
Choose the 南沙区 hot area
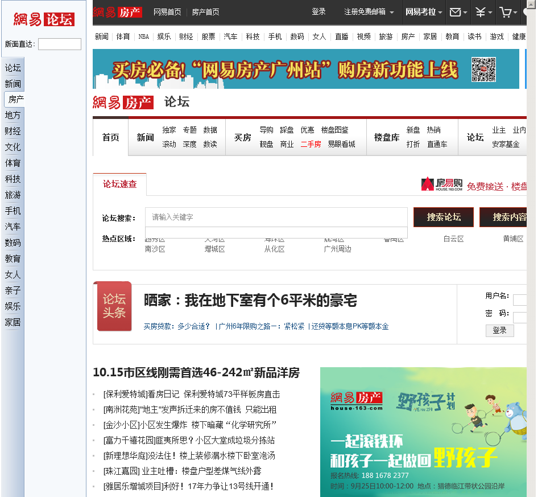tap(155, 249)
